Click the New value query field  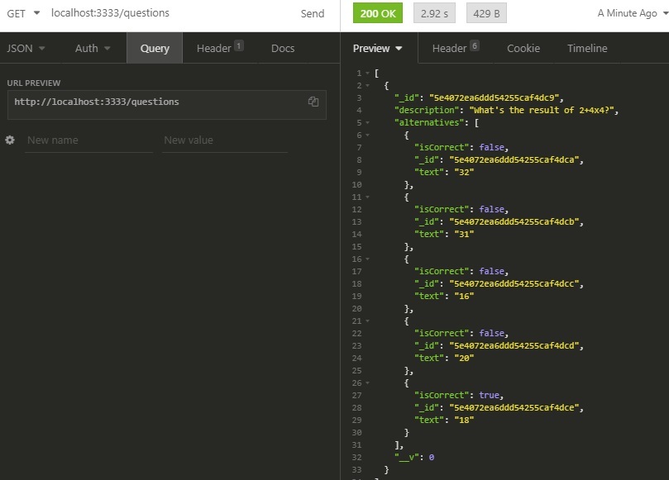point(225,140)
